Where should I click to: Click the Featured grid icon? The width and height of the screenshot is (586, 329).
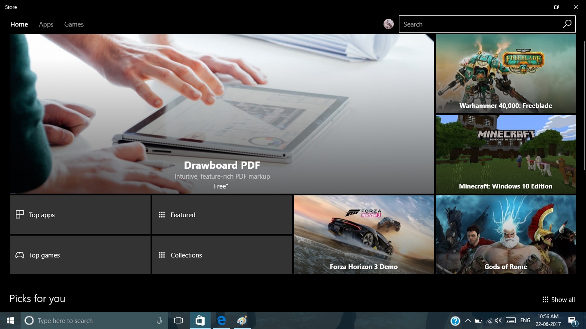click(x=162, y=215)
